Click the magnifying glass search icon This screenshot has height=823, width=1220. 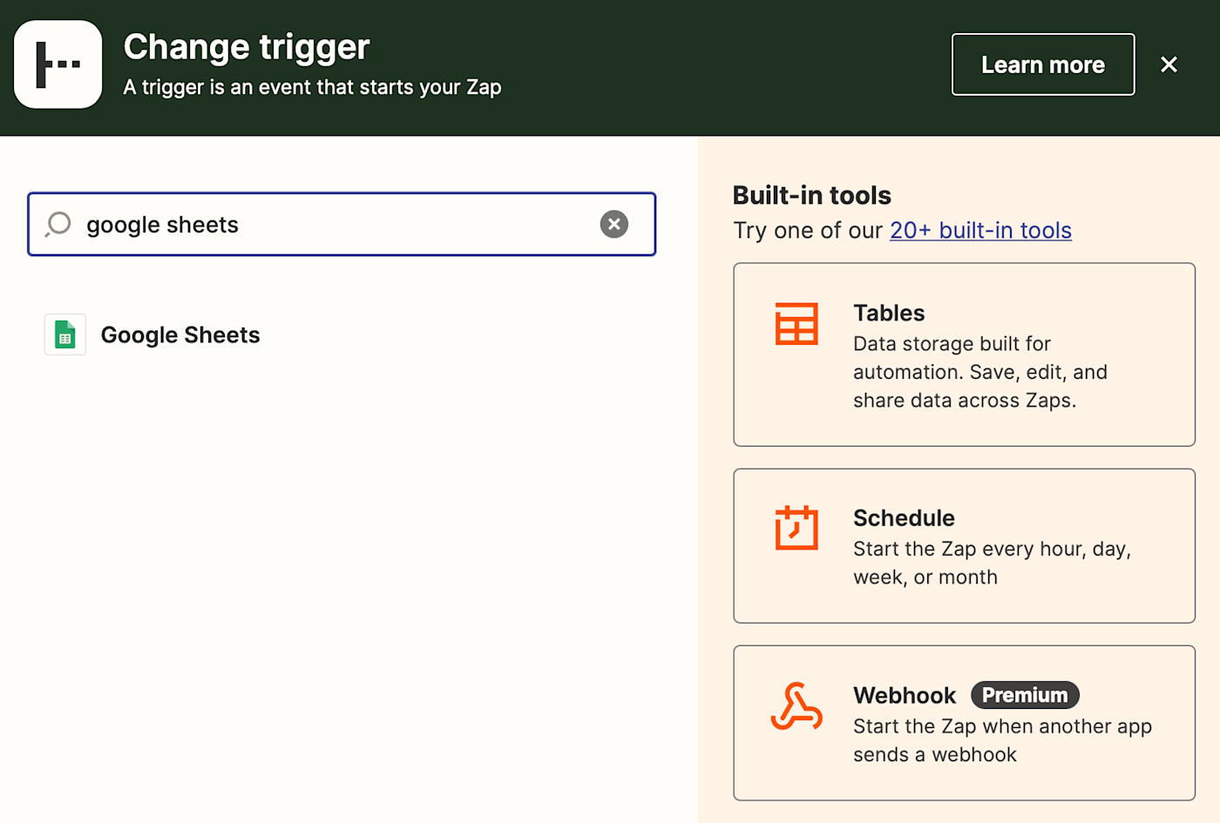[58, 225]
